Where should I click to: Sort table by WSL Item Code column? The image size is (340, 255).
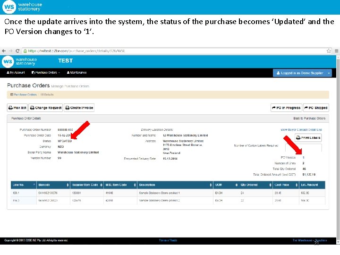click(120, 185)
